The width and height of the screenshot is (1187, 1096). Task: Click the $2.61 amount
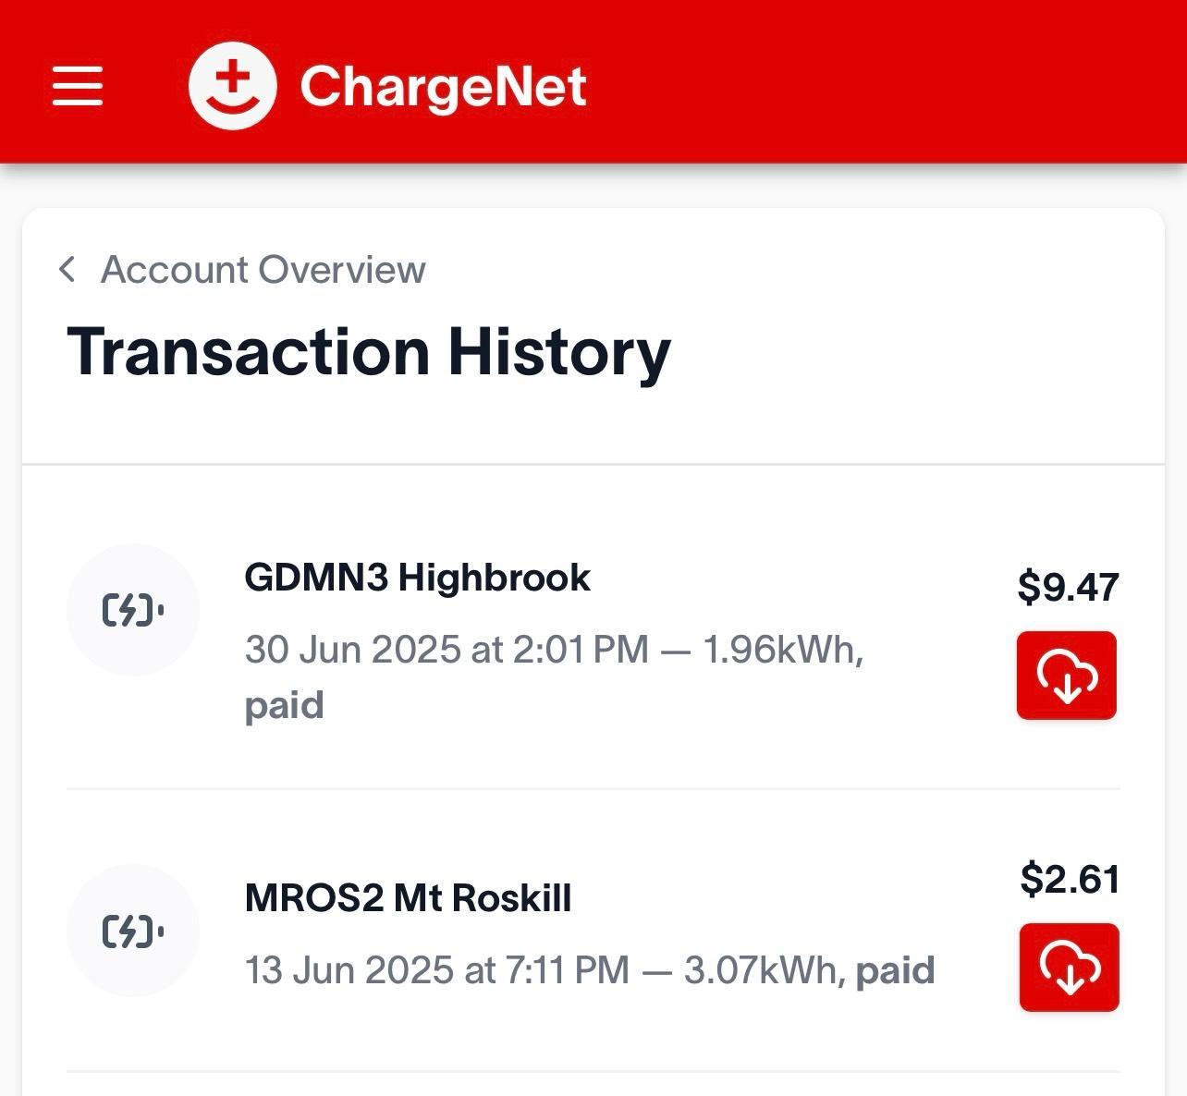[1070, 878]
